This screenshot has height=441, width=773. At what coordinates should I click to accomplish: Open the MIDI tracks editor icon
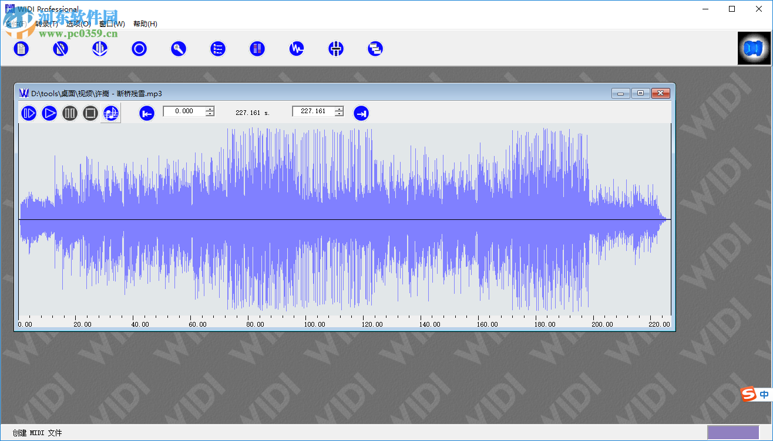[257, 49]
